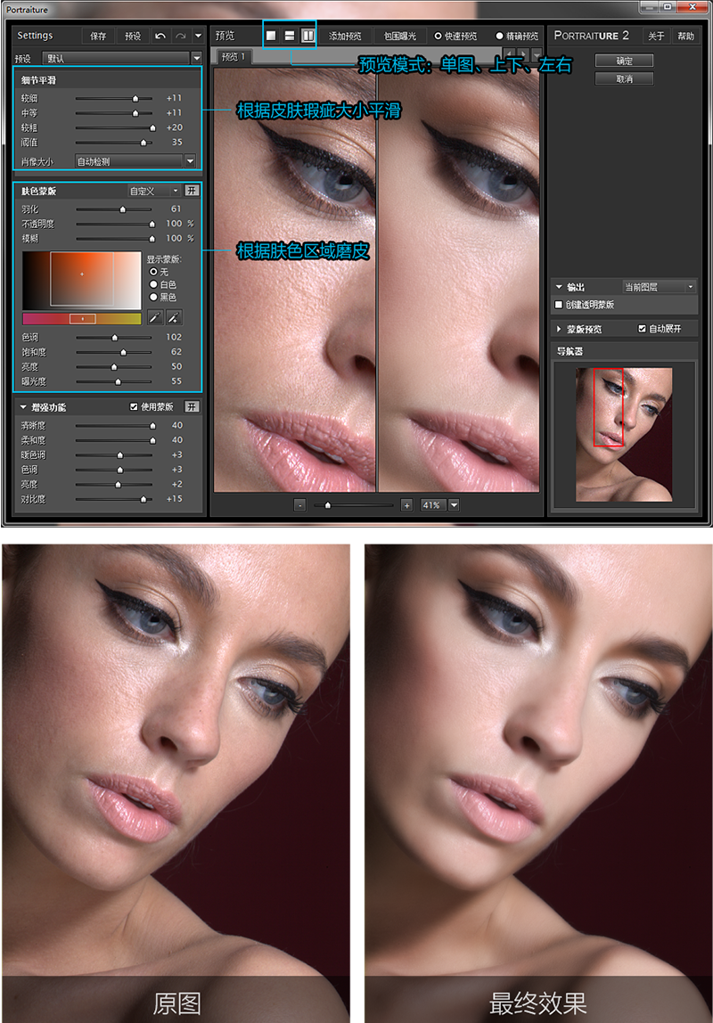Zoom in with the plus button

406,505
